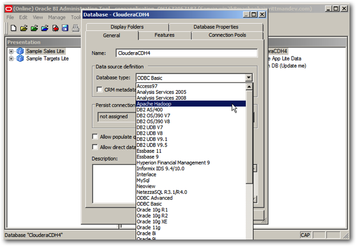Select Interlace in the list

(191, 175)
